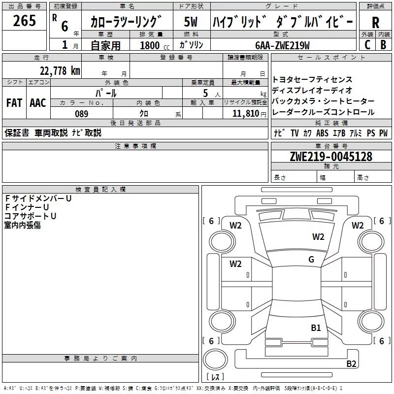
Task: Click the Fサイドメンバー U inspector note
Action: click(38, 198)
